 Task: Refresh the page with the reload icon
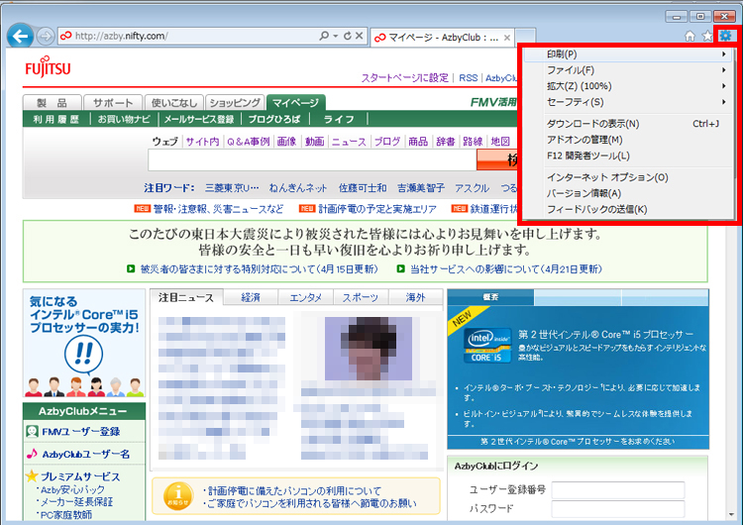348,36
